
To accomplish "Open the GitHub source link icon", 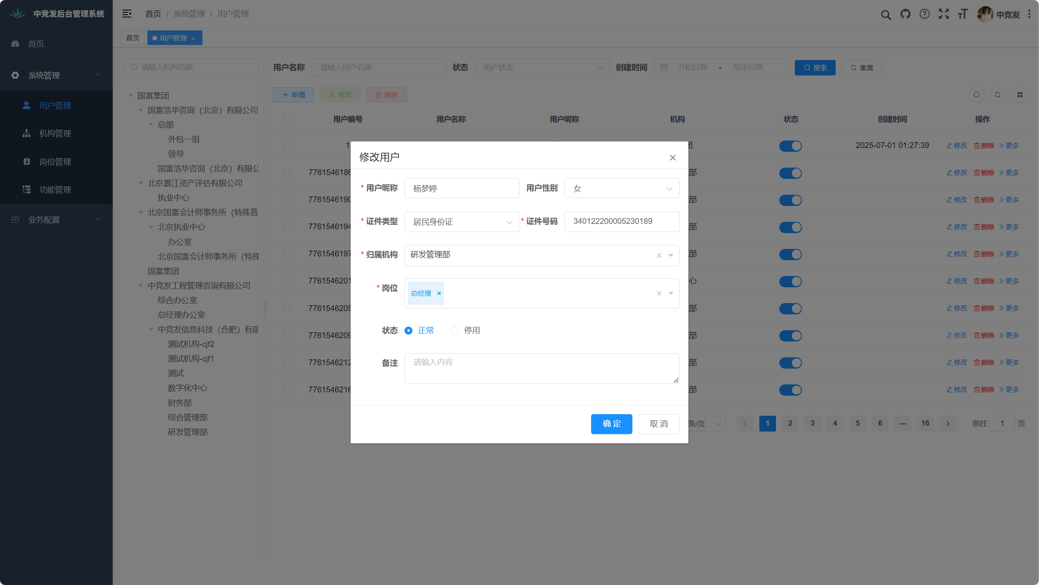I will click(905, 15).
